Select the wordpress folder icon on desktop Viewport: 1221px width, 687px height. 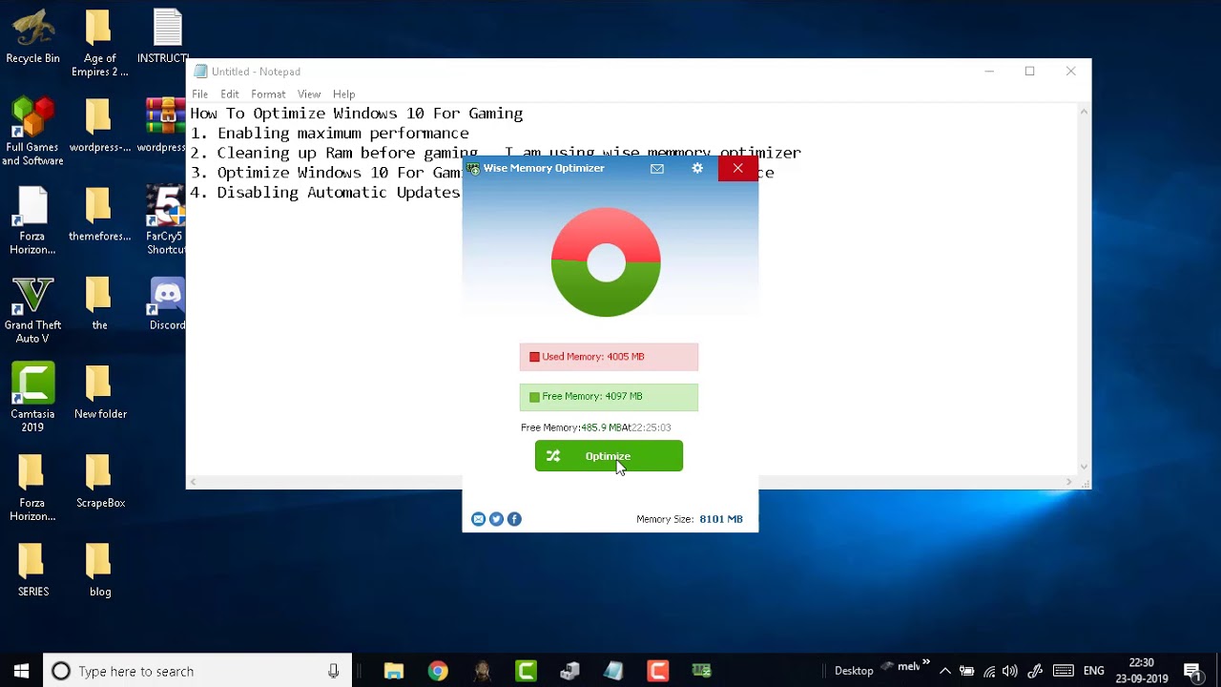click(x=99, y=125)
